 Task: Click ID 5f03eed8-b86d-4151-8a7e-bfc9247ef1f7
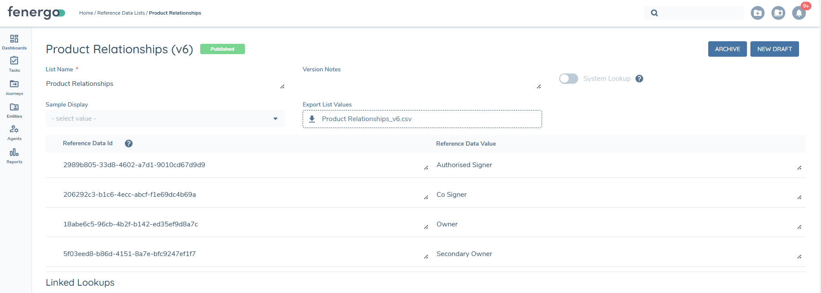[130, 254]
